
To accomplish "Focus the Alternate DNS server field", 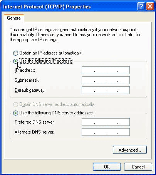I will (106, 132).
